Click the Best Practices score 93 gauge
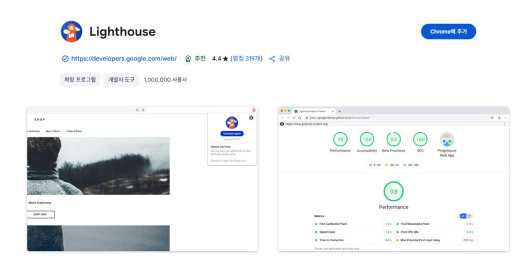Screen dimensions: 521x266 pos(393,139)
